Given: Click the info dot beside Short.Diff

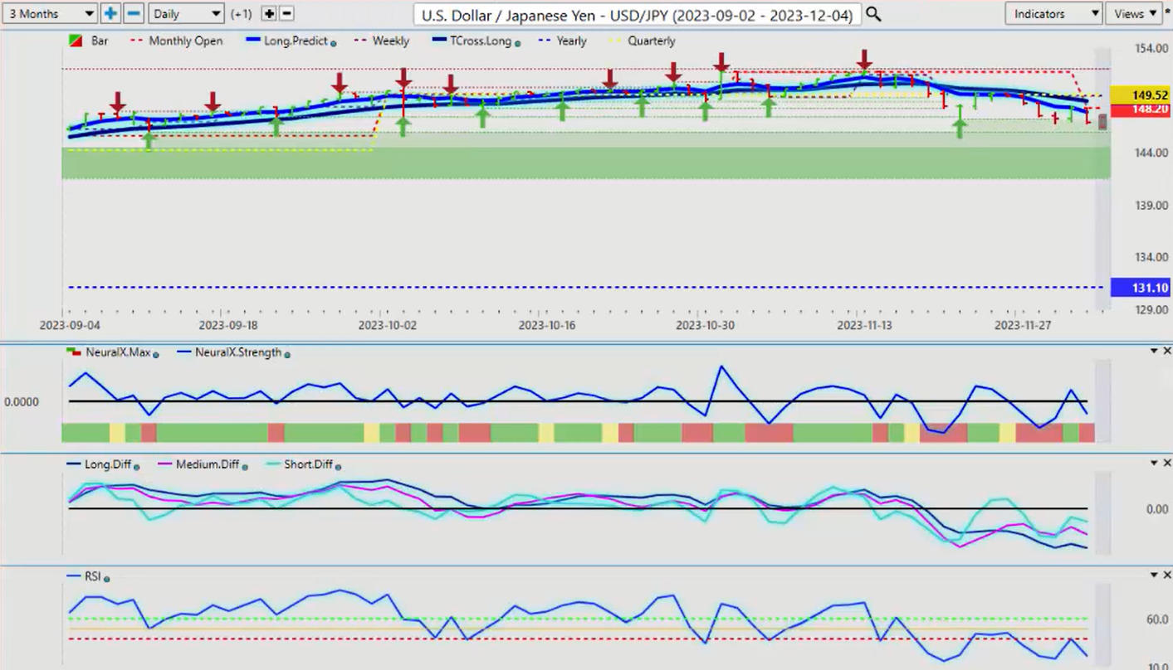Looking at the screenshot, I should pyautogui.click(x=339, y=466).
